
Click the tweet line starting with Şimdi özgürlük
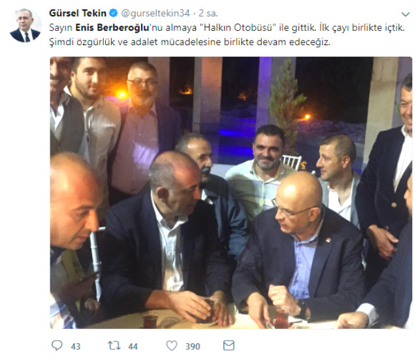tap(189, 42)
